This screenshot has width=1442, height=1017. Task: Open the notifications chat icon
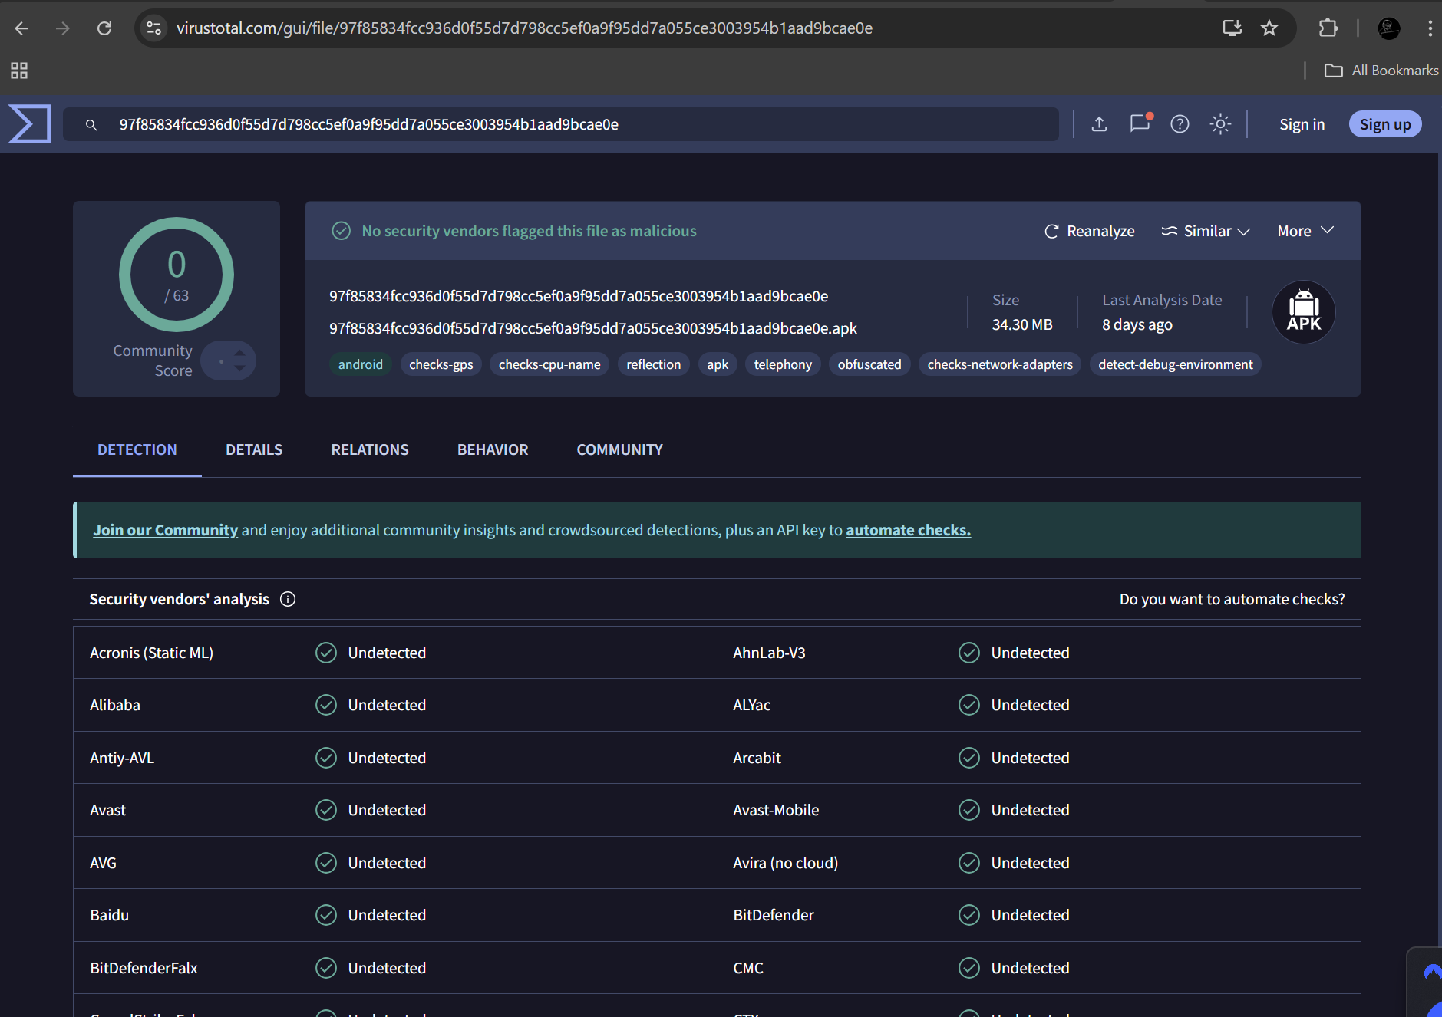point(1140,123)
